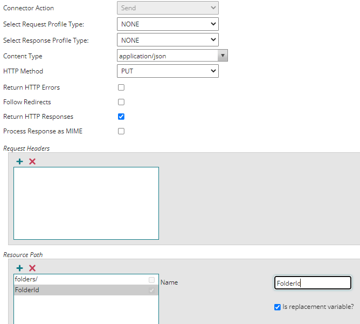Open the Connector Action dropdown

coord(167,9)
